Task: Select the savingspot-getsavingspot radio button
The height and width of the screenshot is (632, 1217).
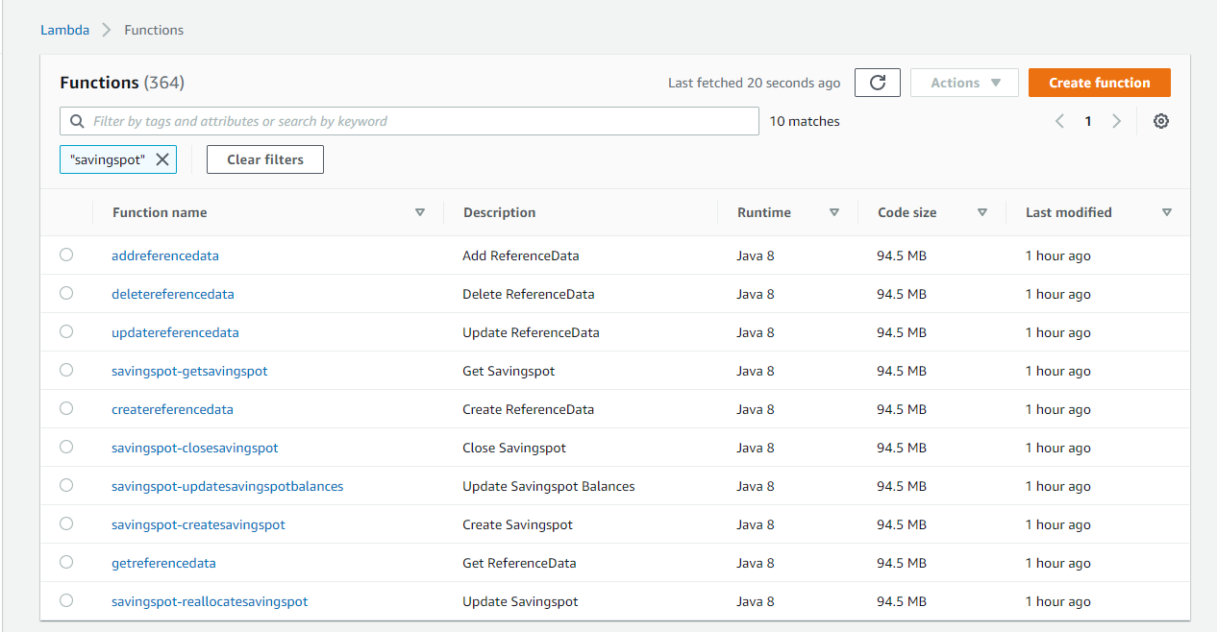Action: (x=66, y=370)
